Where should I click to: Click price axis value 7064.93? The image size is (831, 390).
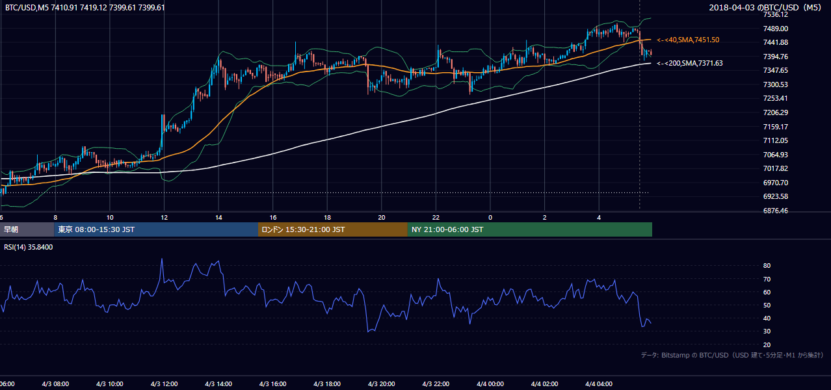[x=776, y=155]
